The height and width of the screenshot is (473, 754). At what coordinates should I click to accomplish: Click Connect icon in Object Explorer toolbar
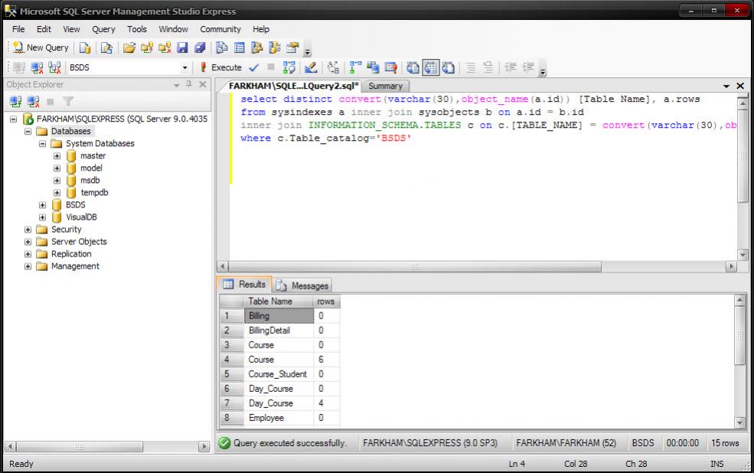(x=16, y=101)
